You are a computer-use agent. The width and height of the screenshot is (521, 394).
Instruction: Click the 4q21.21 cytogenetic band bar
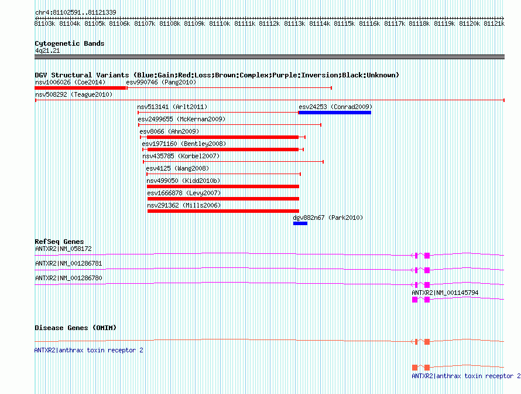coord(269,57)
